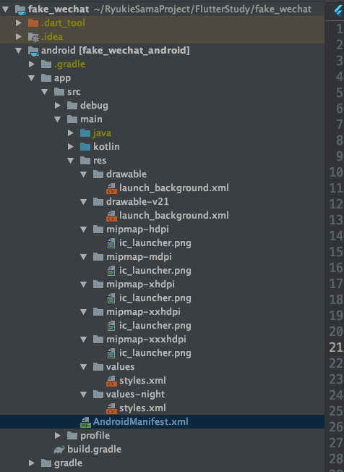Collapse the res folder

[71, 161]
